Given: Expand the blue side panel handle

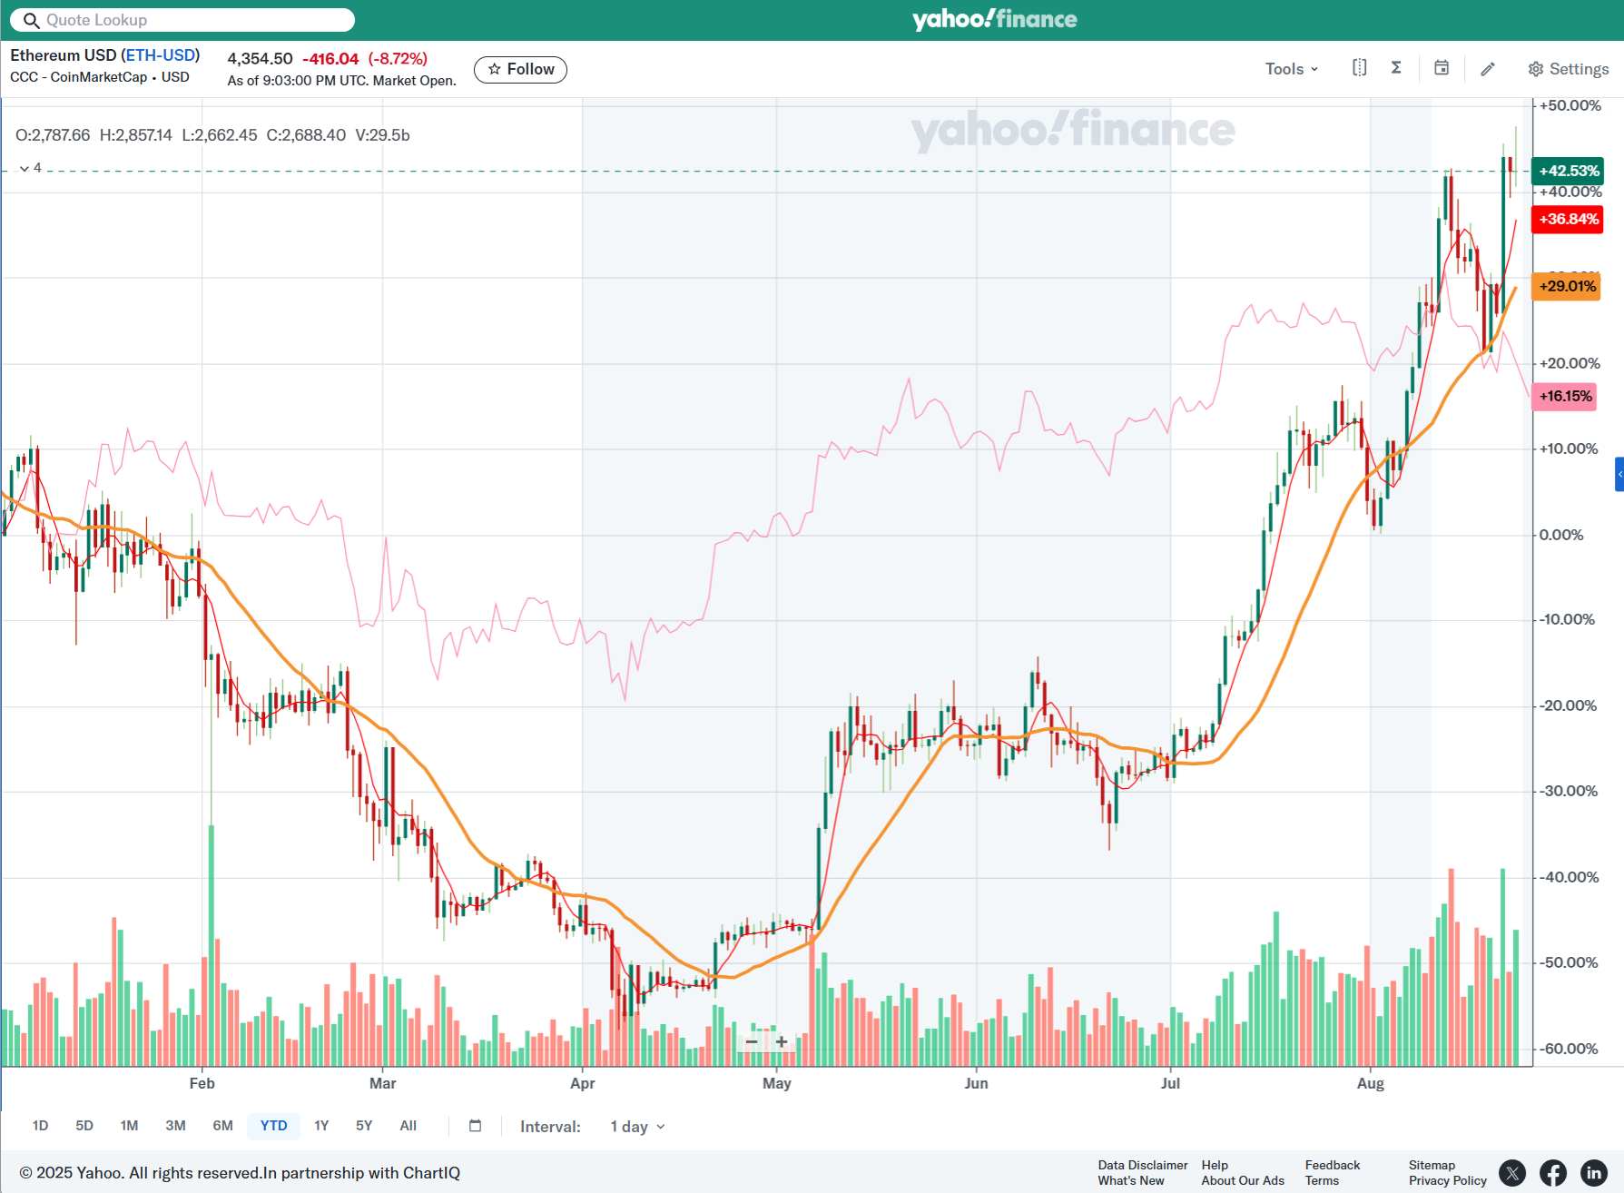Looking at the screenshot, I should click(1619, 474).
